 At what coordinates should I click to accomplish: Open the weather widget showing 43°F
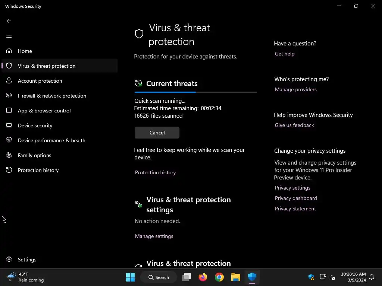tap(25, 277)
